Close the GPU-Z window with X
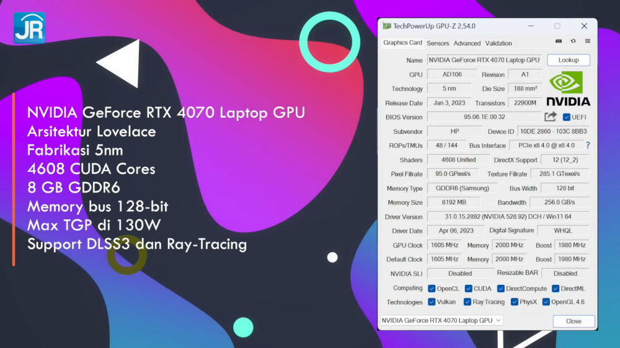This screenshot has width=620, height=348. (584, 26)
